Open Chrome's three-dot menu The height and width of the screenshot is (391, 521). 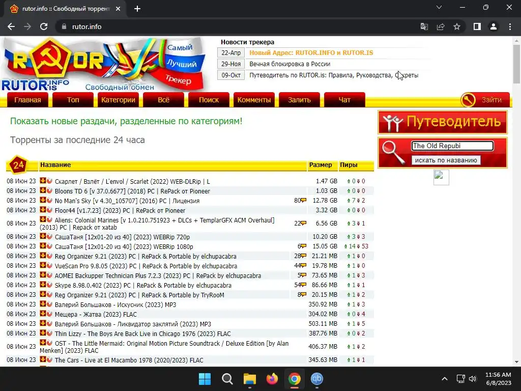[510, 26]
